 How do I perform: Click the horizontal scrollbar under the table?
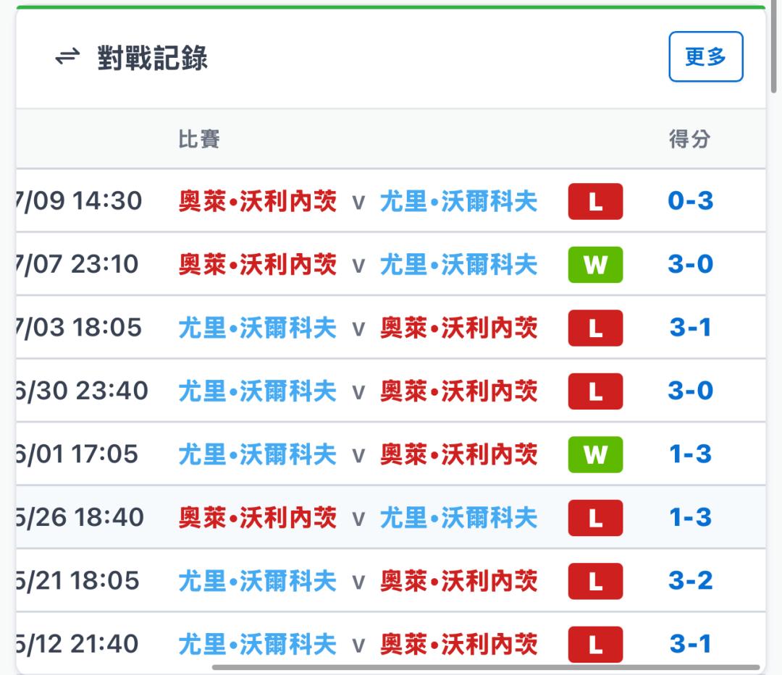coord(485,667)
